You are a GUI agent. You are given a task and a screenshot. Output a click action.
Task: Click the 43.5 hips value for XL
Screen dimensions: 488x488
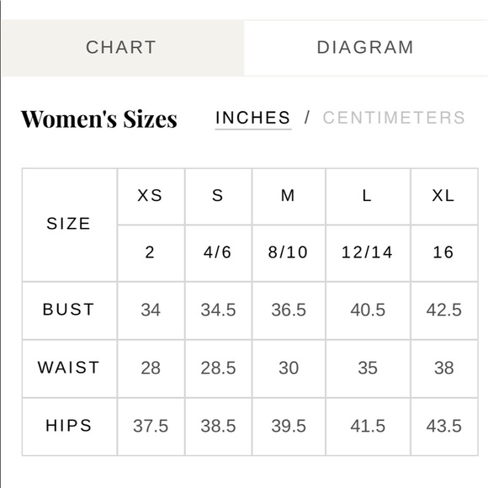[x=444, y=427]
